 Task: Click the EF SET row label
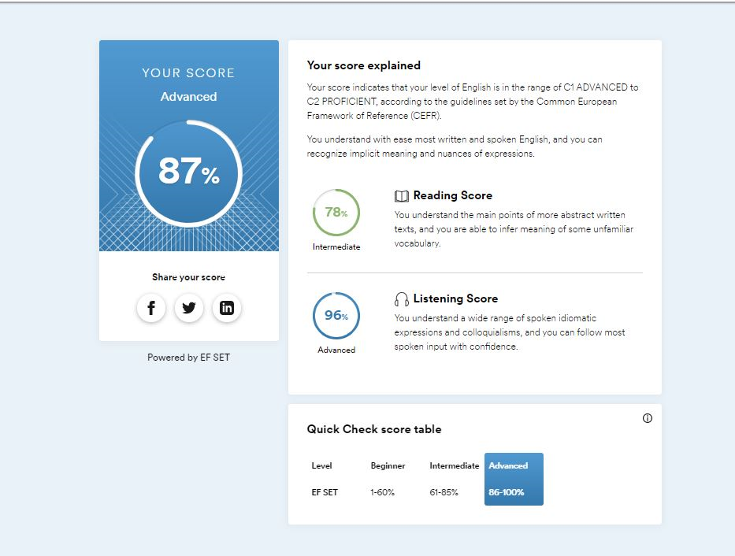pos(325,492)
